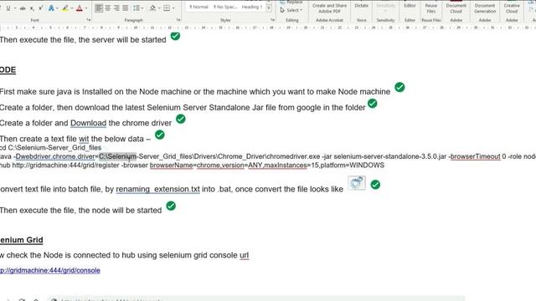
Task: Click the word 'url' in console line
Action: [x=244, y=255]
